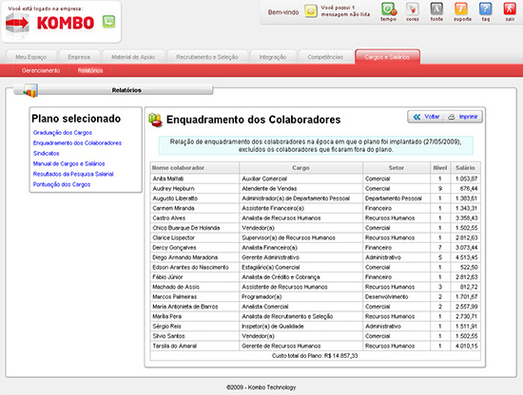Open the unread message envelope icon
The image size is (523, 395).
[x=311, y=11]
